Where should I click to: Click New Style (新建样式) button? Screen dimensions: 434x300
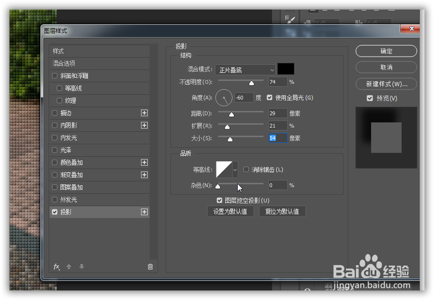click(386, 84)
